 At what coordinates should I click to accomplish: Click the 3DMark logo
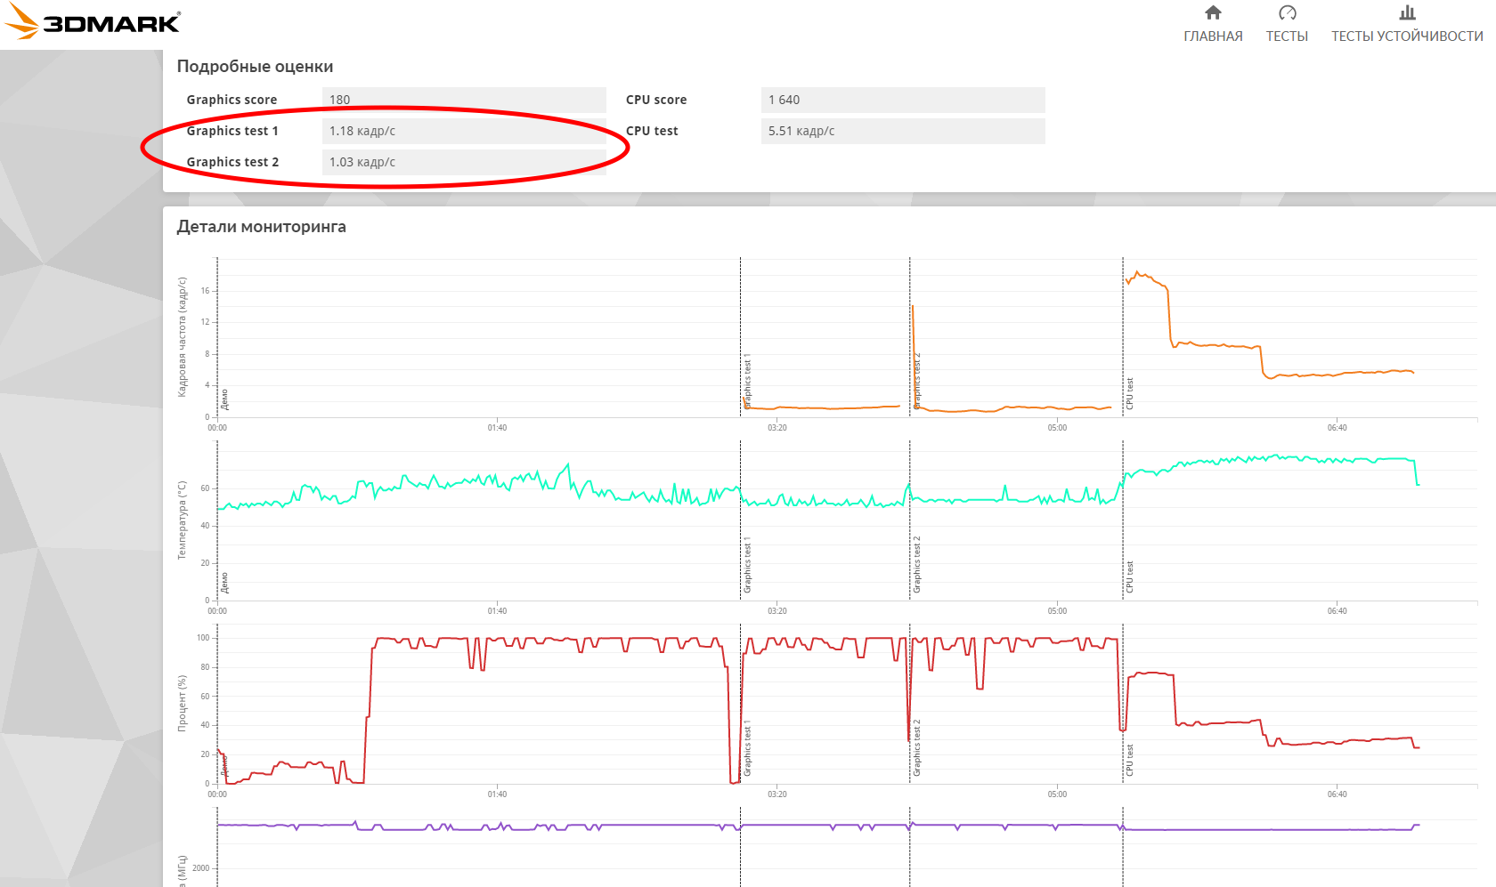pyautogui.click(x=92, y=22)
